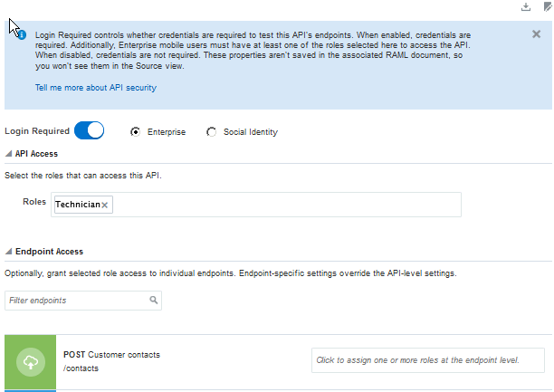The image size is (554, 392).
Task: Turn off the Login Required switch
Action: (90, 131)
